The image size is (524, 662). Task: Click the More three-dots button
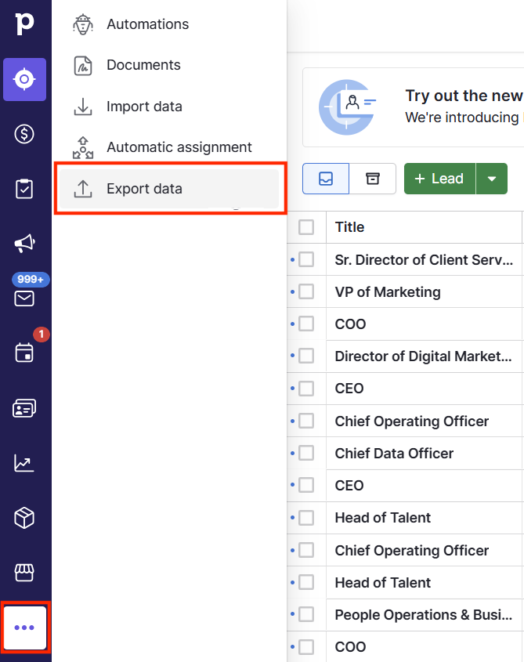click(24, 628)
